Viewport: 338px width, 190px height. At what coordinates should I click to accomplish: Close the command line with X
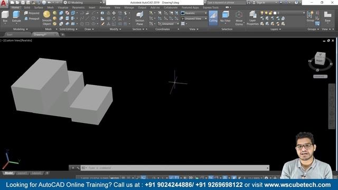(73, 168)
